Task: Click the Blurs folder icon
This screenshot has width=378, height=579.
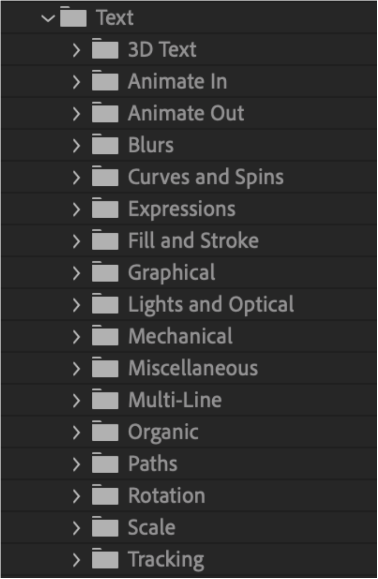Action: tap(105, 144)
